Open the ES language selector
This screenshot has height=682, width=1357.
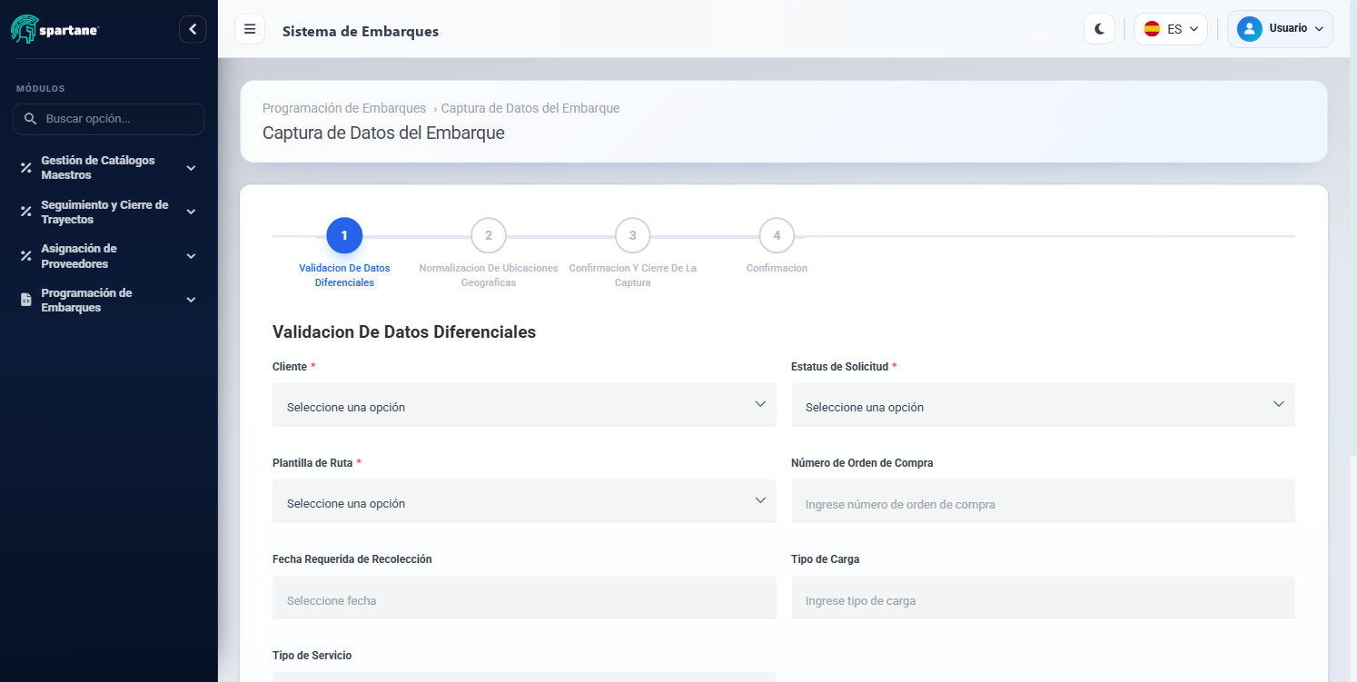(x=1171, y=29)
